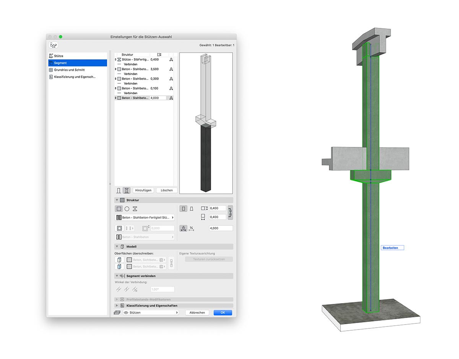The image size is (459, 359).
Task: Click the second connection angle icon
Action: pyautogui.click(x=127, y=289)
